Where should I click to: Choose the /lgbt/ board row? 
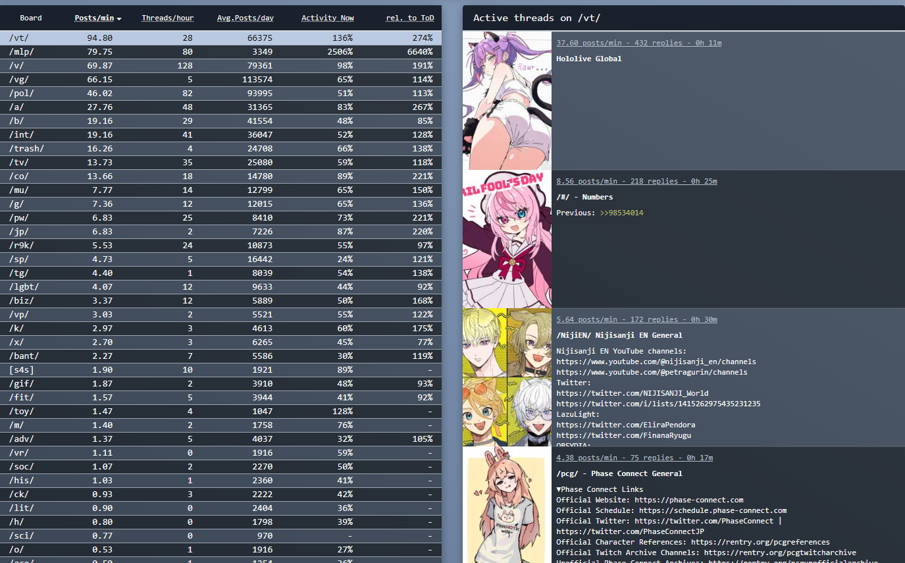pos(221,286)
